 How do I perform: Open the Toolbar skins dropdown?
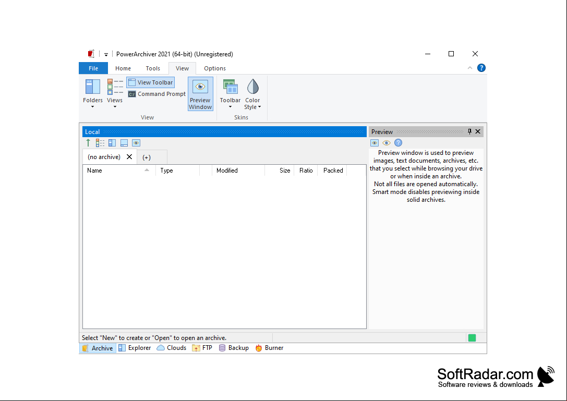coord(230,94)
